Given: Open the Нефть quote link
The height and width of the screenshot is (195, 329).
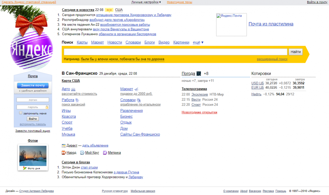Looking at the screenshot, I should [x=256, y=94].
